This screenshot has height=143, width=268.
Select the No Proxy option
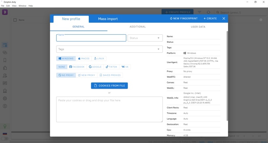pos(66,75)
